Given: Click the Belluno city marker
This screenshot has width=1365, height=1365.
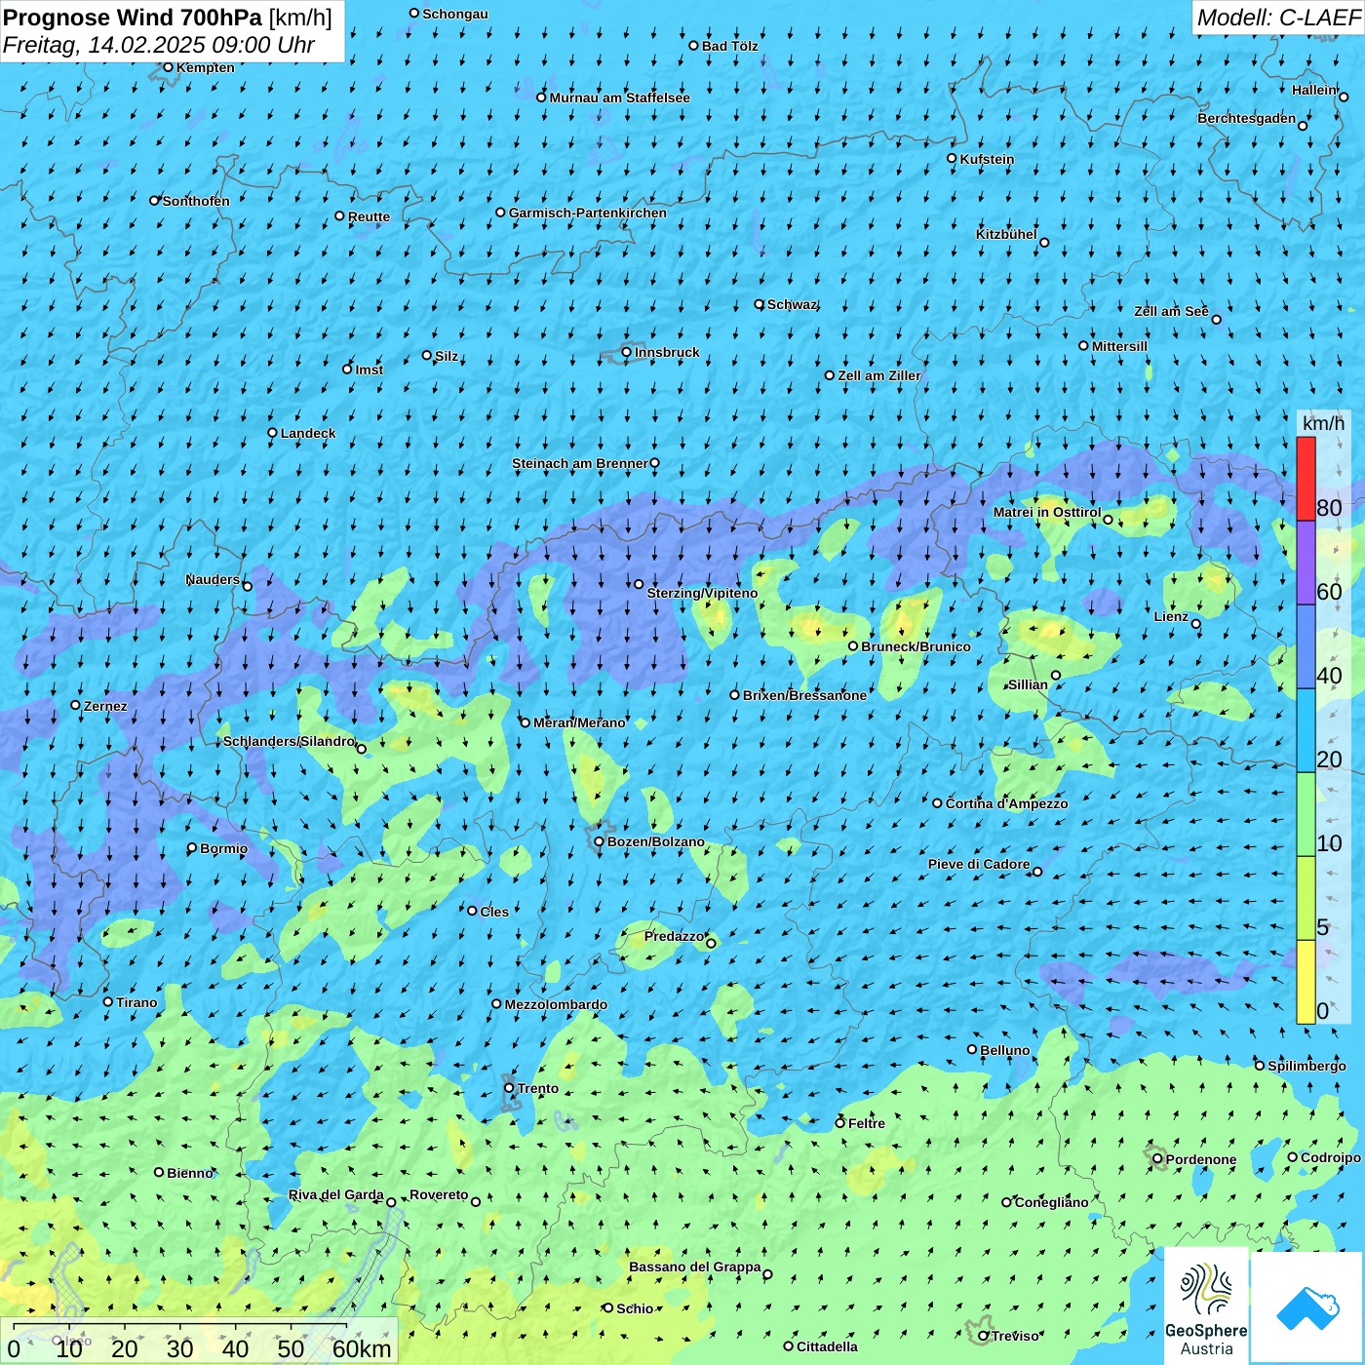Looking at the screenshot, I should tap(972, 1049).
